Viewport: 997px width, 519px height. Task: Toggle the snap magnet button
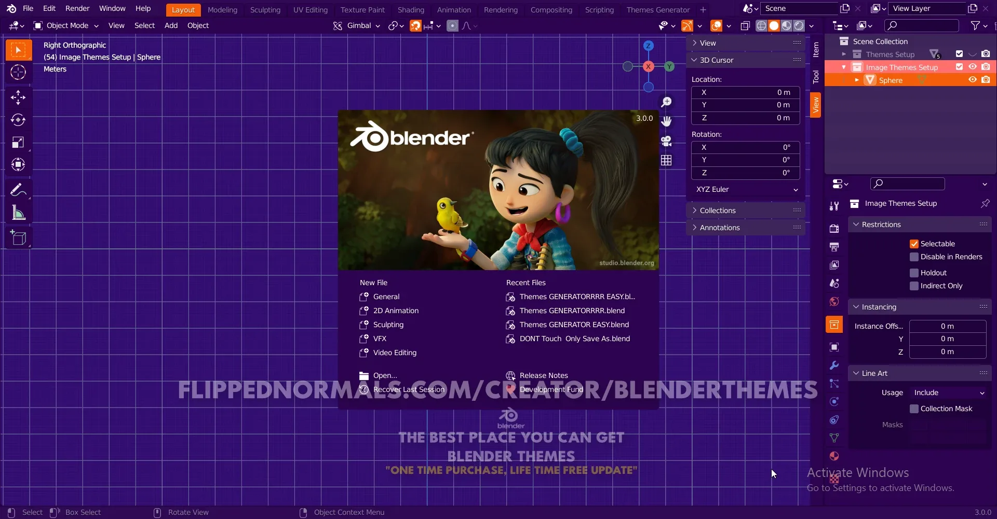[x=415, y=26]
